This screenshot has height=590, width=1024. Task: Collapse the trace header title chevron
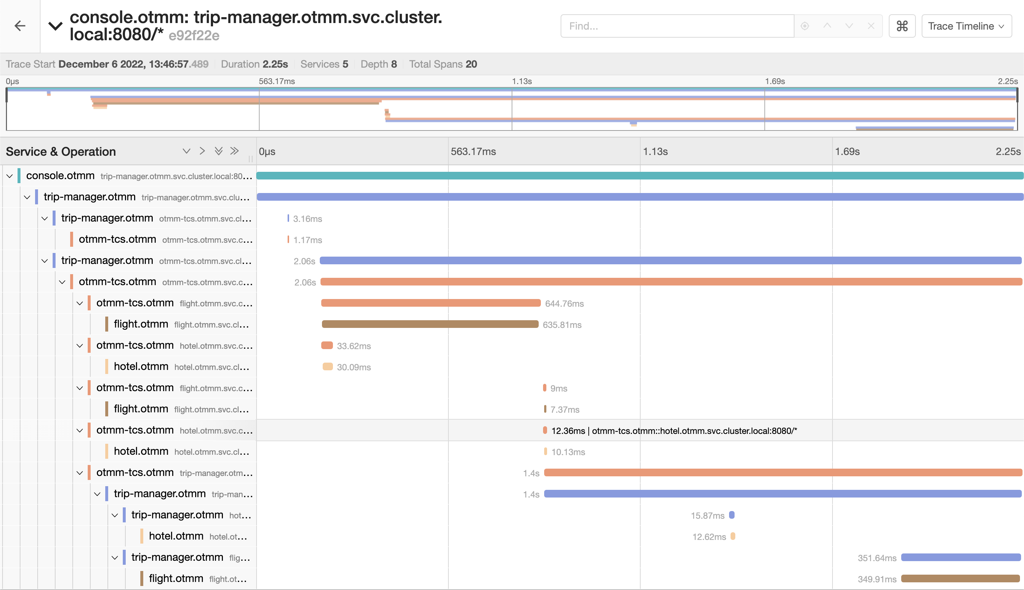[56, 26]
